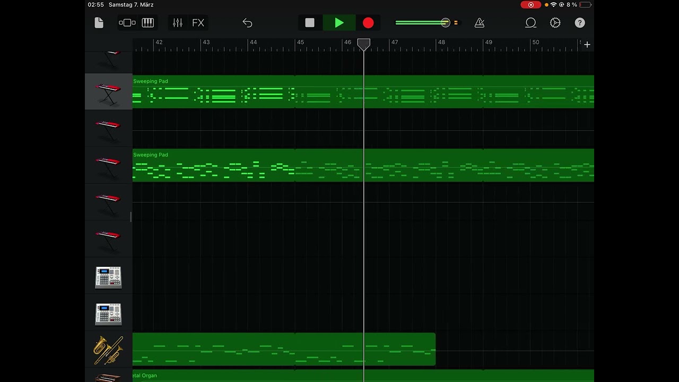This screenshot has height=382, width=679.
Task: Jump to bar 45 on the ruler
Action: (x=300, y=42)
